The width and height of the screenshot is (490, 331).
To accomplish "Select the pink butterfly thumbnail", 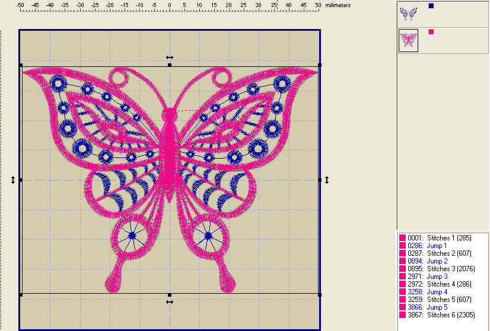I will point(409,40).
